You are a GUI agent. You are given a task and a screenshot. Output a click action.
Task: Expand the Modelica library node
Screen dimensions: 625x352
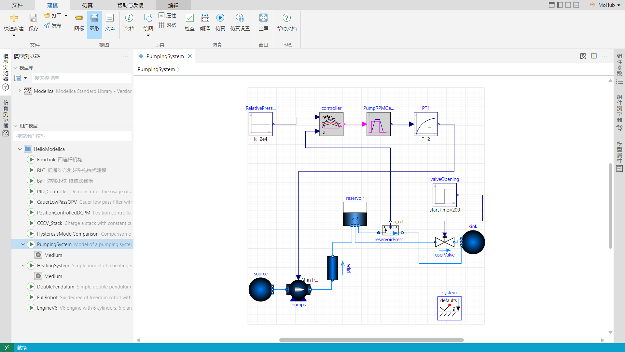(20, 91)
